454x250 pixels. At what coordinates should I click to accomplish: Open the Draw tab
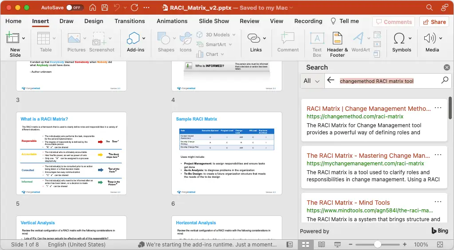click(x=66, y=21)
